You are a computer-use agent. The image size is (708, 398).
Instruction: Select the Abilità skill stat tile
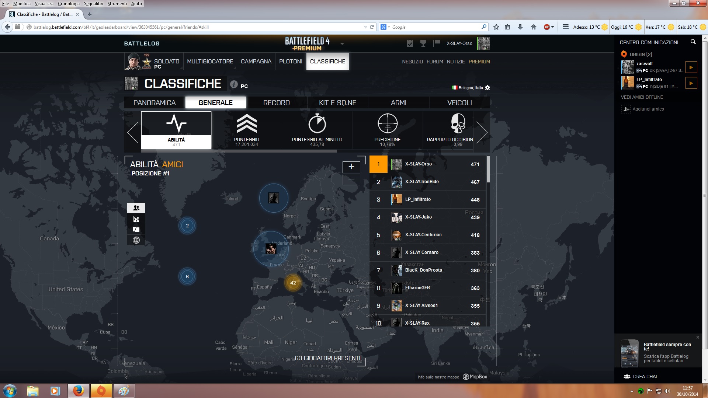pyautogui.click(x=176, y=130)
